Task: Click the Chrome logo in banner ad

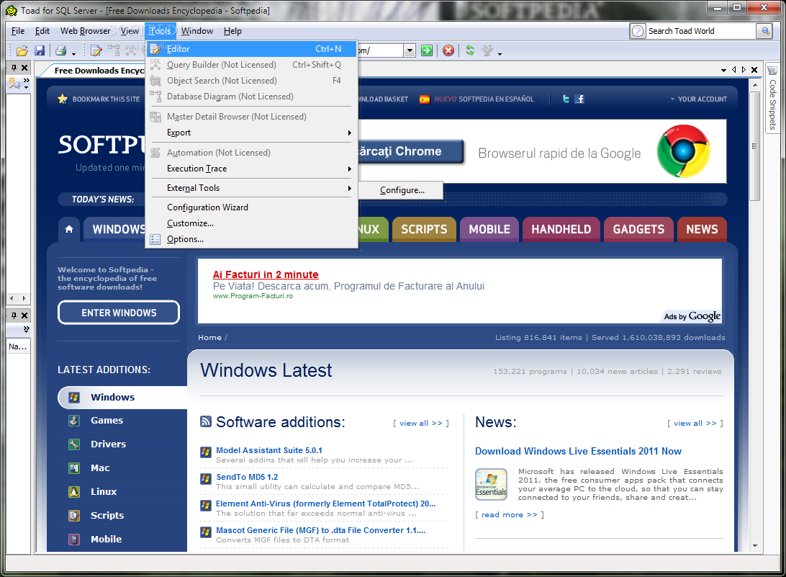Action: click(x=684, y=151)
